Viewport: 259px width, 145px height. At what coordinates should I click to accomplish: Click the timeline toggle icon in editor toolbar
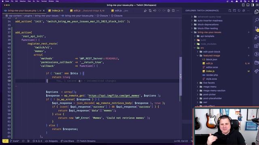tap(168, 11)
